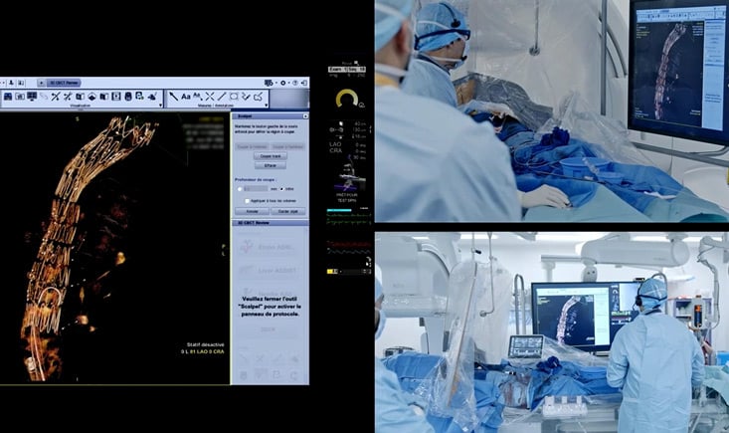Click the 'Effacer' button
729x433 pixels.
[x=270, y=165]
